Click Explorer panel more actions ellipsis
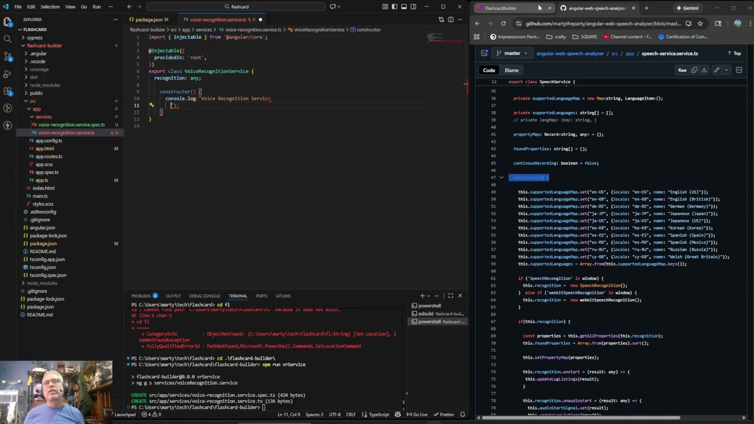This screenshot has height=424, width=754. coord(115,19)
